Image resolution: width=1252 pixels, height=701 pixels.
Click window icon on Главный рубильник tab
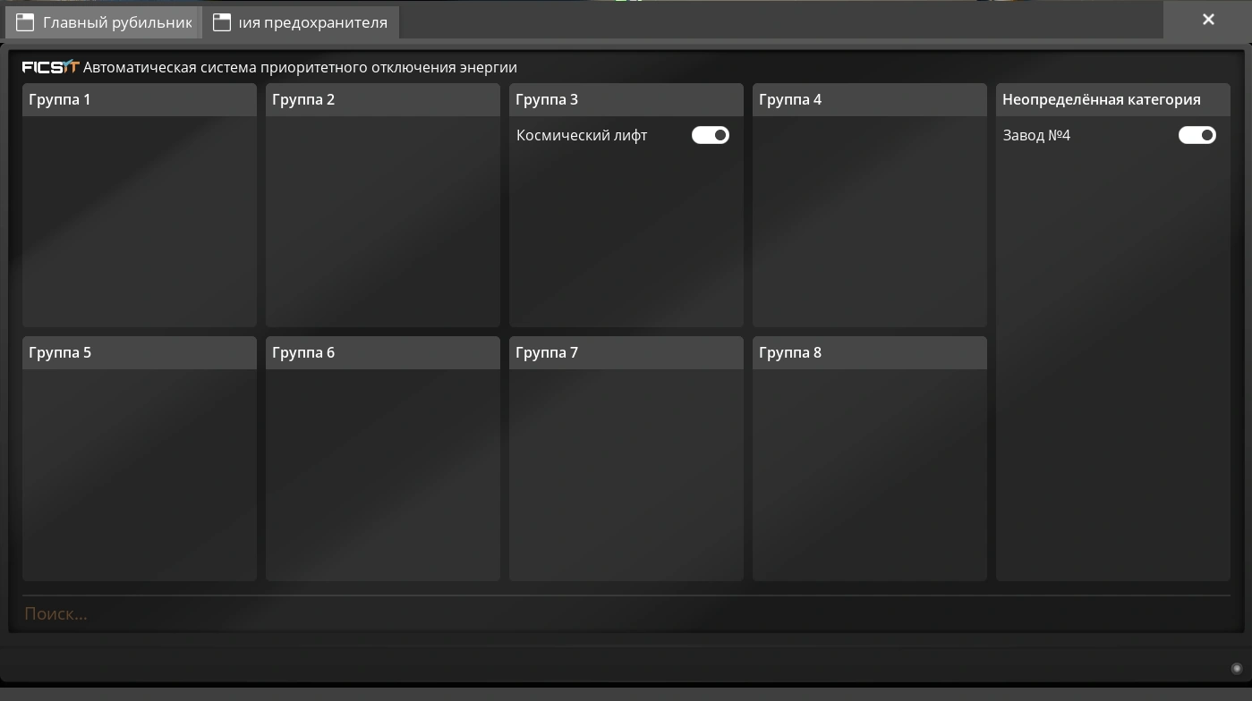(x=25, y=22)
